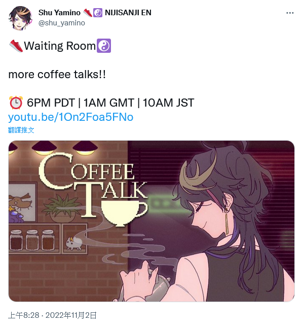Click the Coffee Talk logo in the thumbnail

click(x=93, y=185)
